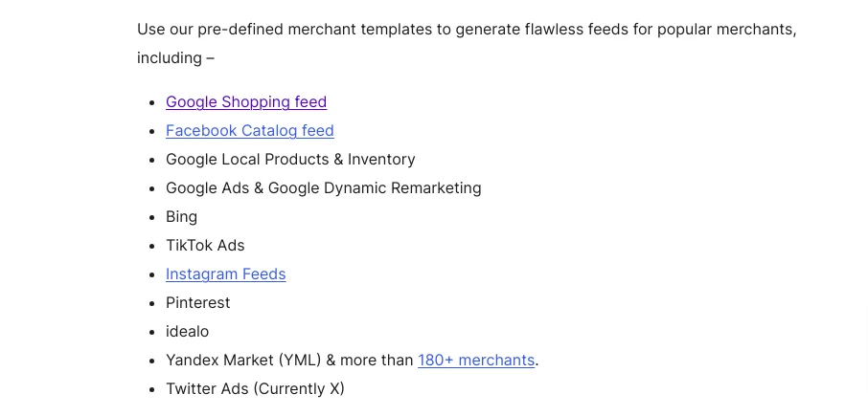Click the words 'popular merchants' in the paragraph

tap(726, 30)
